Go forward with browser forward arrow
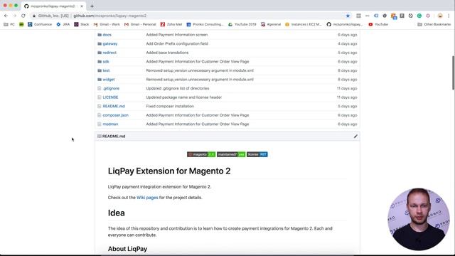The width and height of the screenshot is (455, 256). coord(14,16)
